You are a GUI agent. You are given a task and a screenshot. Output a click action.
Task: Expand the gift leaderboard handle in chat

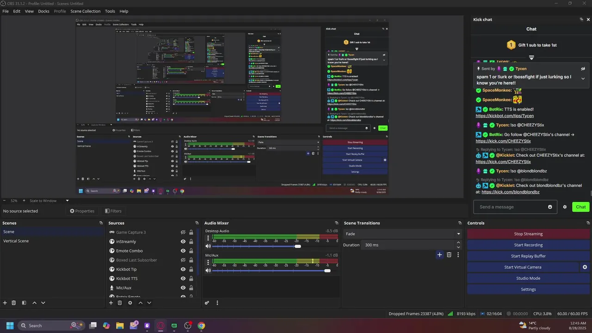[531, 58]
